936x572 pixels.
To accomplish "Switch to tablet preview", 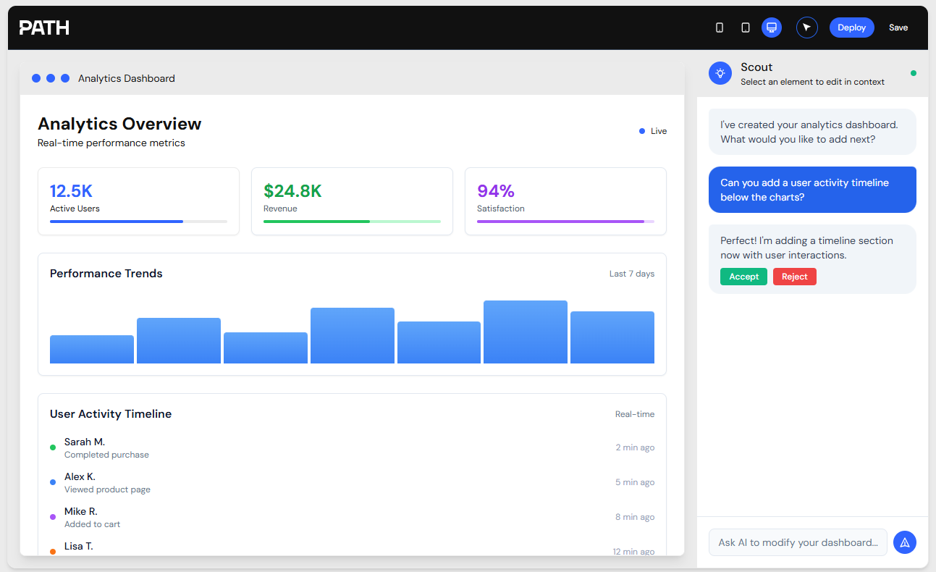I will pos(746,28).
